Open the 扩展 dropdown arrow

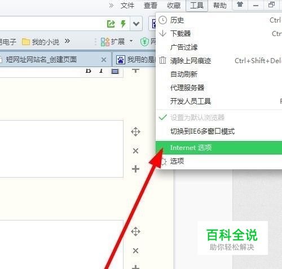click(x=131, y=41)
